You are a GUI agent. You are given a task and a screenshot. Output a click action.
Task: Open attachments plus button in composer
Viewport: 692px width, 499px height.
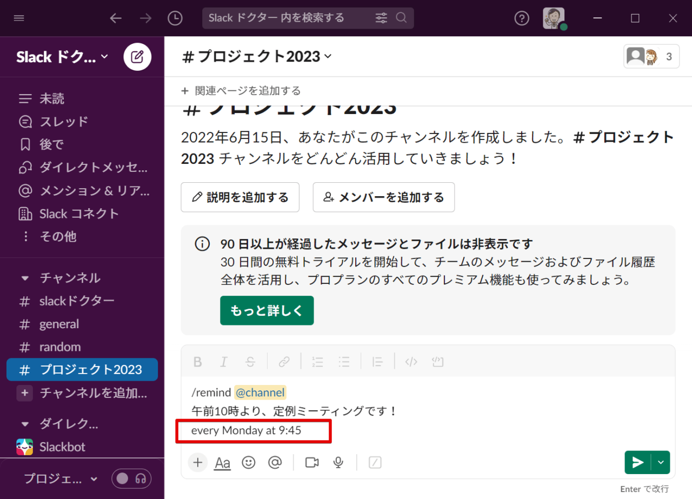[x=198, y=462]
